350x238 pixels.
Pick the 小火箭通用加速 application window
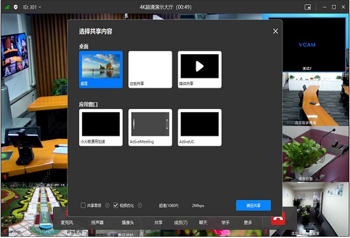101,128
